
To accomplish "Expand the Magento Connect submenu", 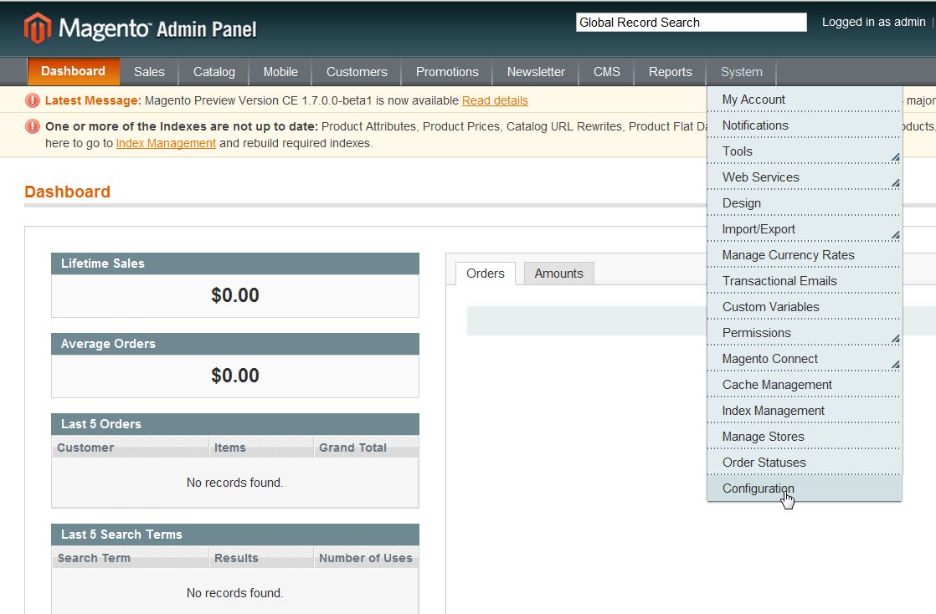I will pos(895,364).
